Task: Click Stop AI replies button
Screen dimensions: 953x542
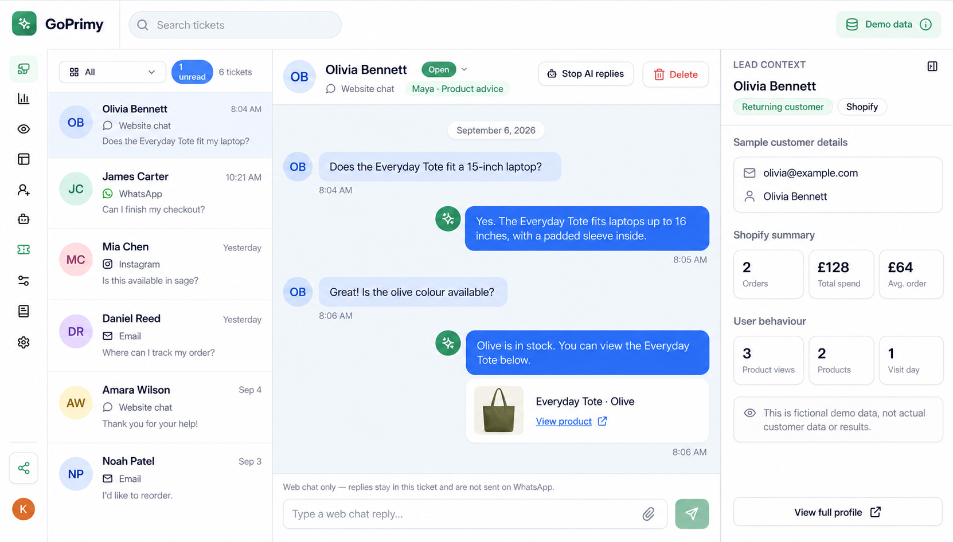Action: 586,74
